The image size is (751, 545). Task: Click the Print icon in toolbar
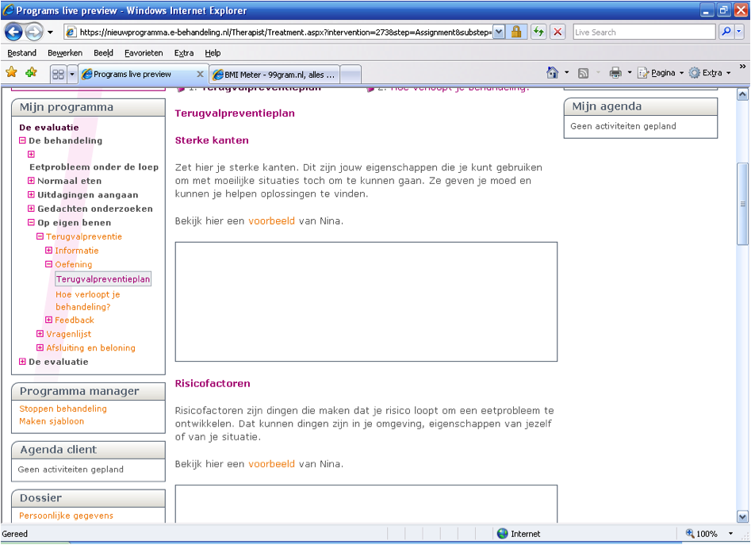tap(615, 73)
